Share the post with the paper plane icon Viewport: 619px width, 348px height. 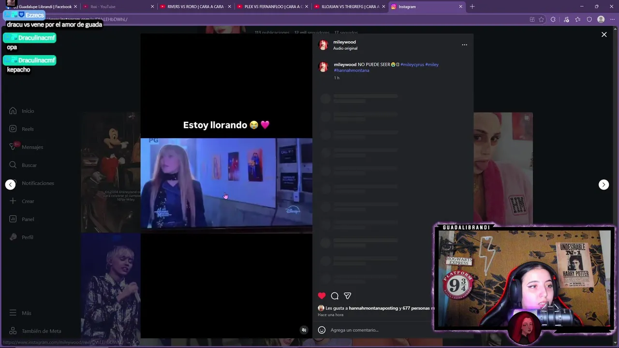pos(347,296)
